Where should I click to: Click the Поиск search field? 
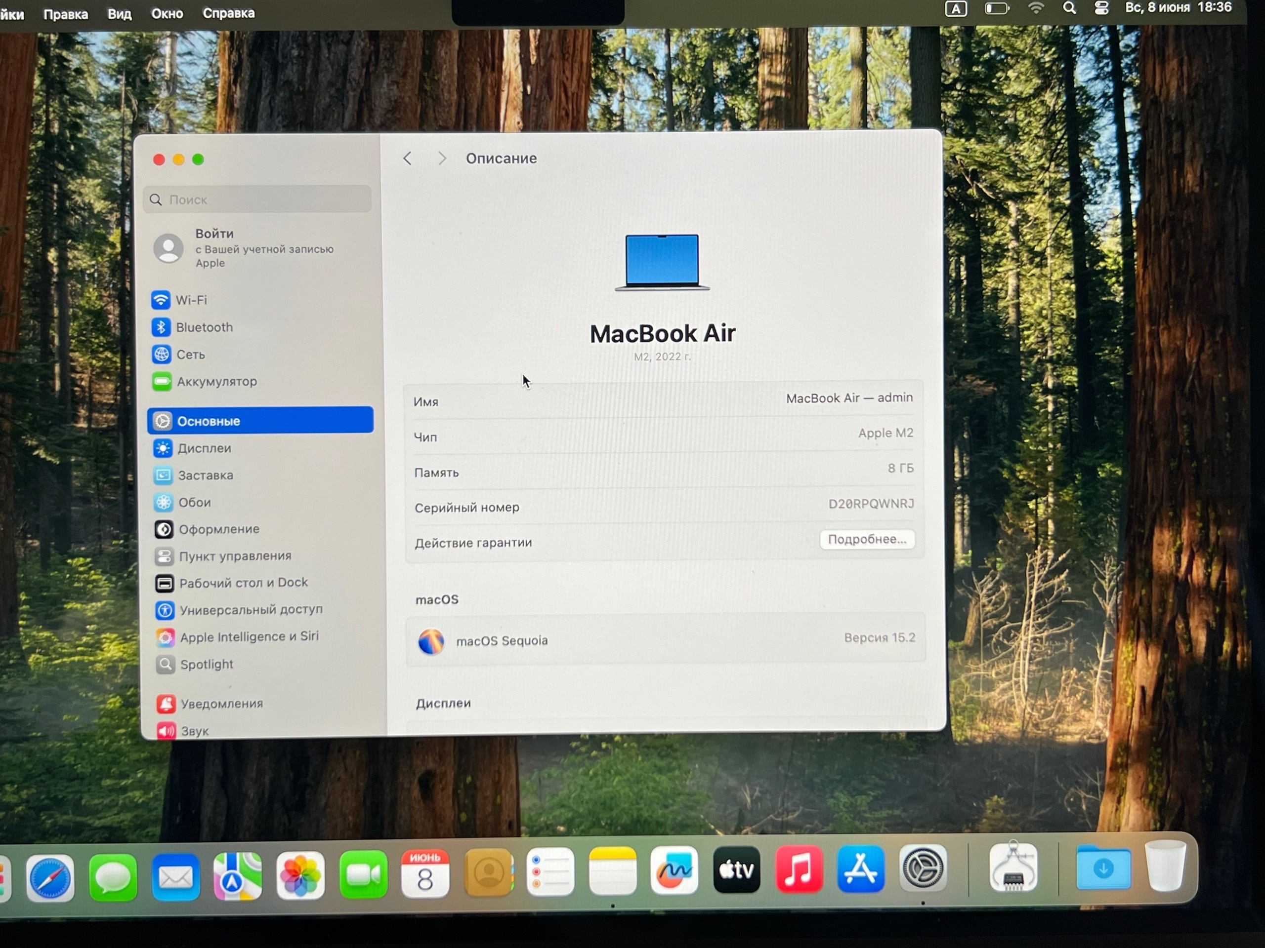[257, 199]
